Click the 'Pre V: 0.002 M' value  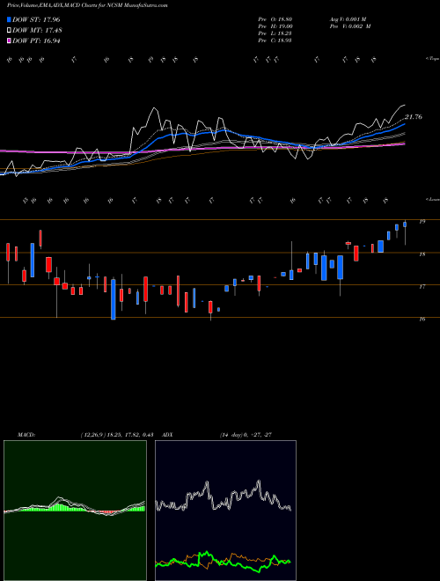[349, 26]
